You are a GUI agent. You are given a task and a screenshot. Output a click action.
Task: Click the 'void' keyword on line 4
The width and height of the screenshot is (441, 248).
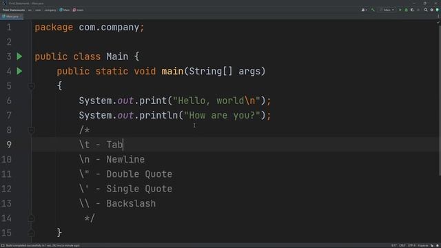pyautogui.click(x=145, y=71)
